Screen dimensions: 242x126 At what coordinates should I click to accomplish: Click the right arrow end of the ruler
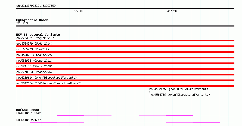(x=233, y=8)
